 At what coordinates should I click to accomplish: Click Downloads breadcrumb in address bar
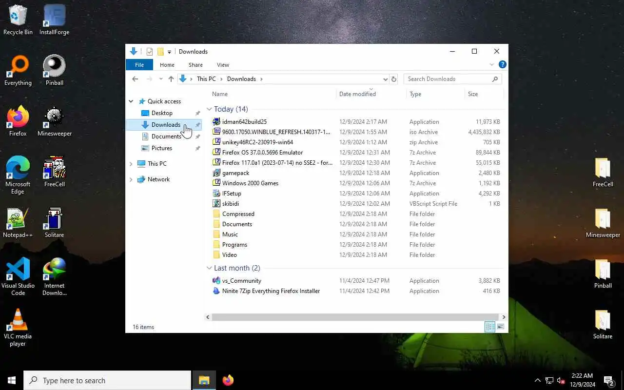[x=241, y=79]
